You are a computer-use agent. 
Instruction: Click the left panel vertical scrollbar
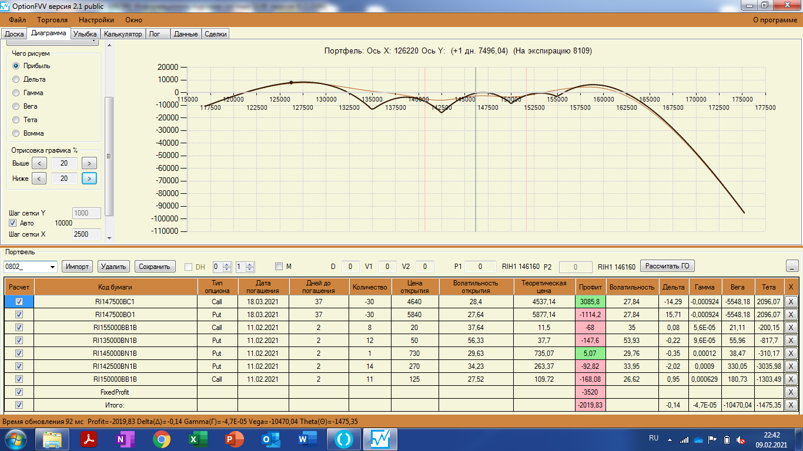pyautogui.click(x=109, y=156)
